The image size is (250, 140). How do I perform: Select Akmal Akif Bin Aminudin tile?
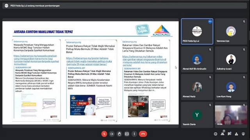click(197, 59)
